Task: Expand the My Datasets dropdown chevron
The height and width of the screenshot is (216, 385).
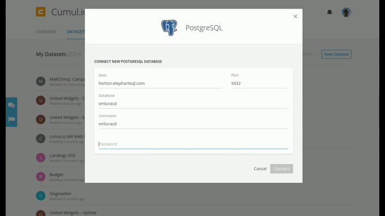Action: click(x=80, y=54)
